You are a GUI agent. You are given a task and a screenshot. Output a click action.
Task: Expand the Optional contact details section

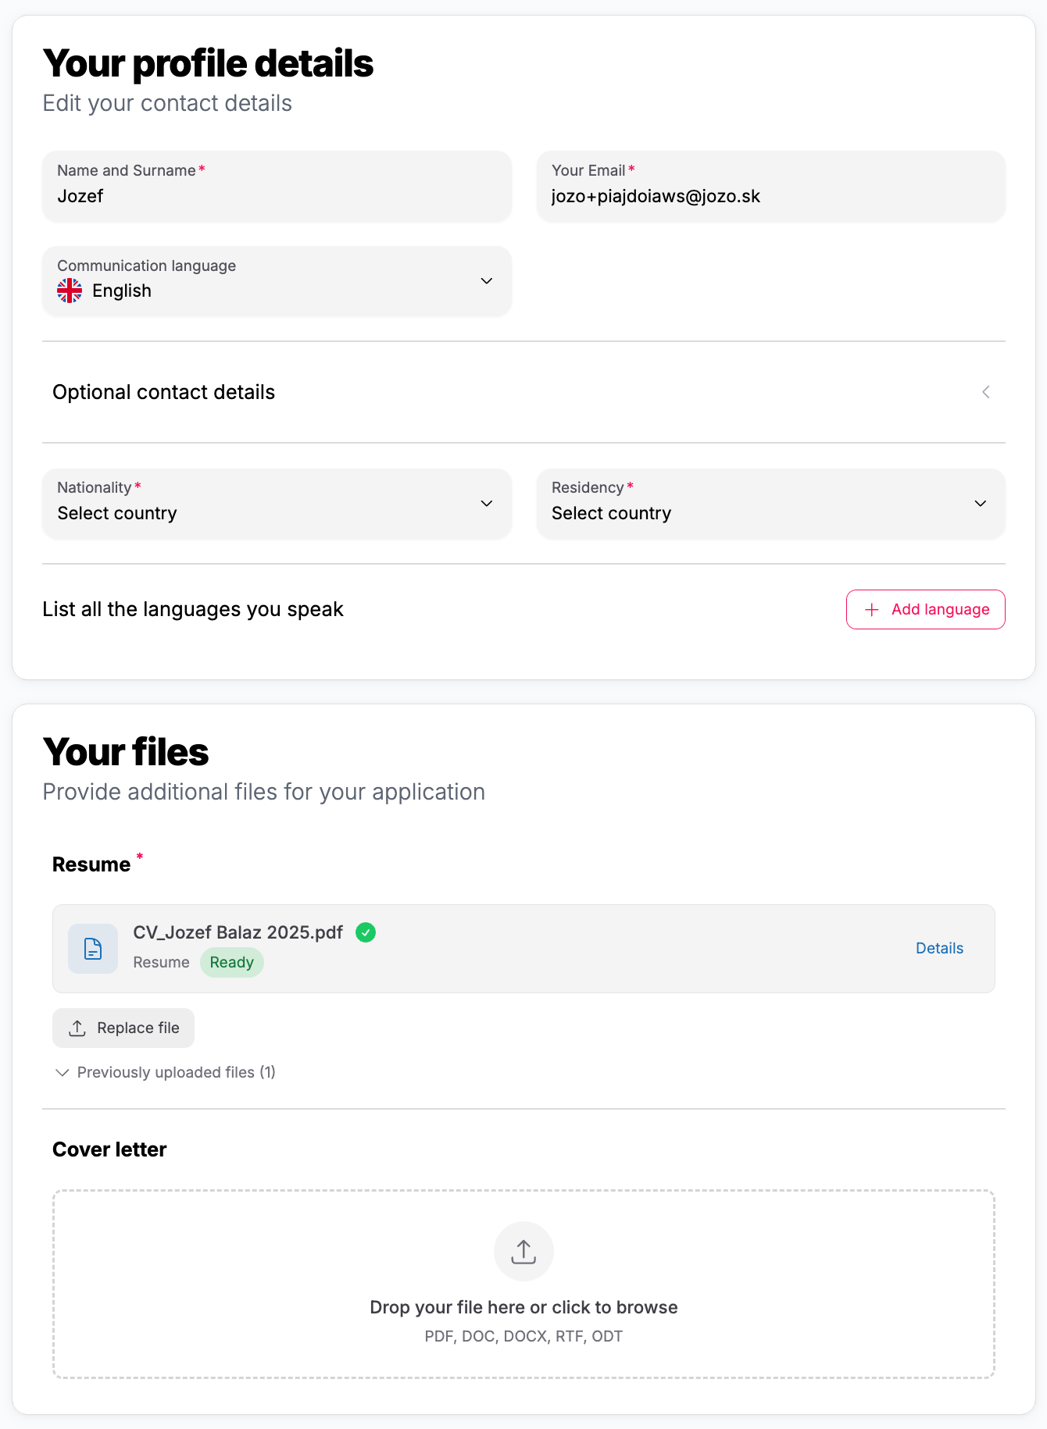[x=523, y=392]
